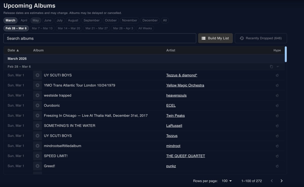Select Feb 28 – Mar 6 week chip
This screenshot has height=187, width=304.
pos(16,28)
